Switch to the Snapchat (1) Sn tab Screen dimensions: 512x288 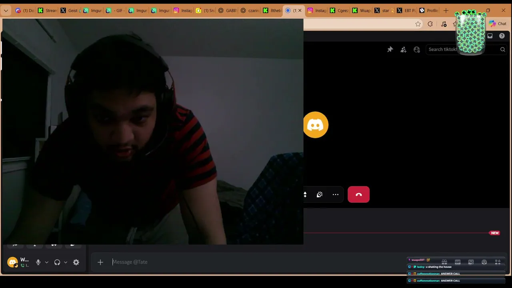click(x=206, y=10)
